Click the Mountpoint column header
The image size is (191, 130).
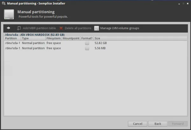pyautogui.click(x=71, y=38)
